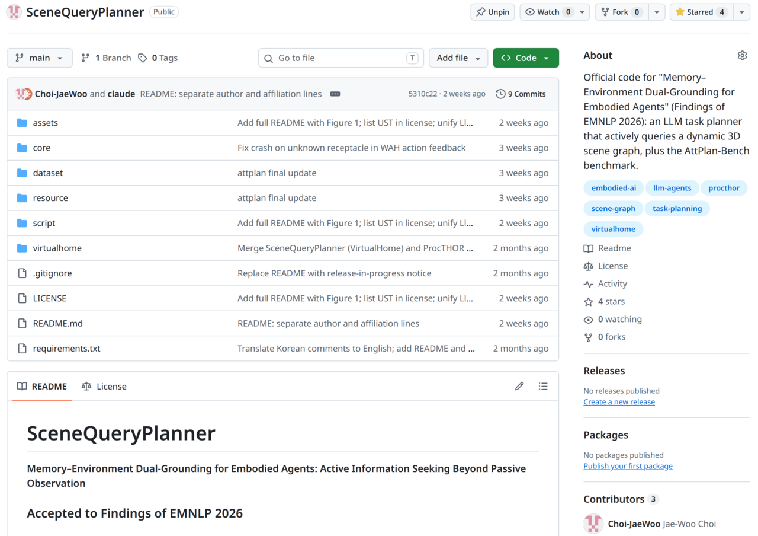Image resolution: width=758 pixels, height=536 pixels.
Task: Click Publish your first package
Action: click(x=628, y=466)
